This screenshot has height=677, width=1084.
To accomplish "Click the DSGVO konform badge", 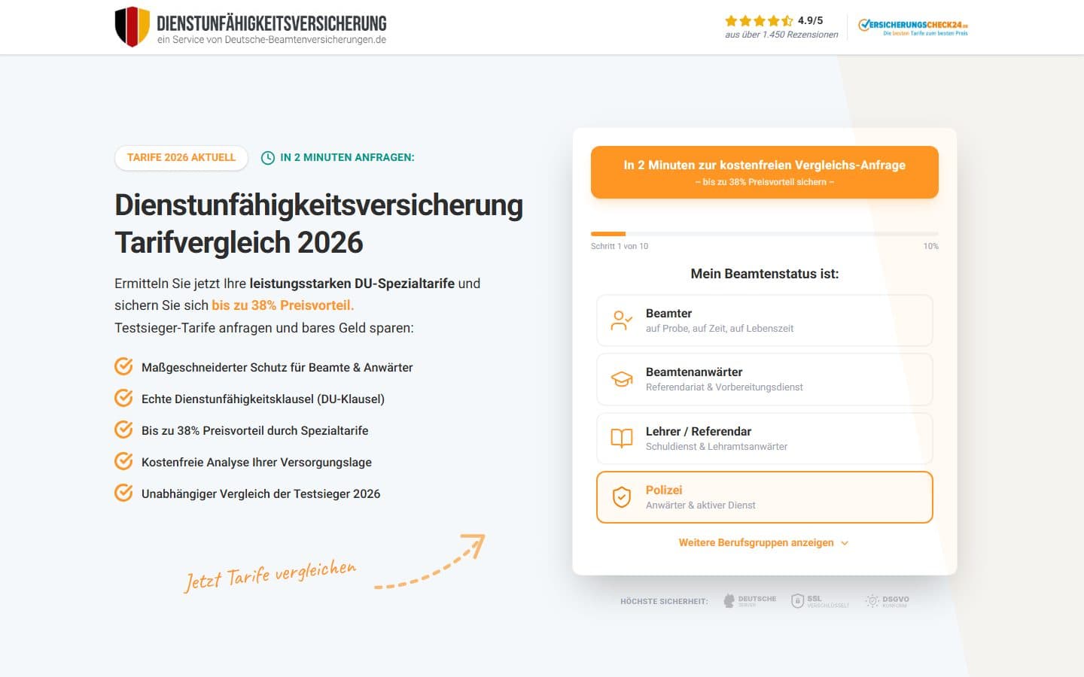I will coord(888,601).
